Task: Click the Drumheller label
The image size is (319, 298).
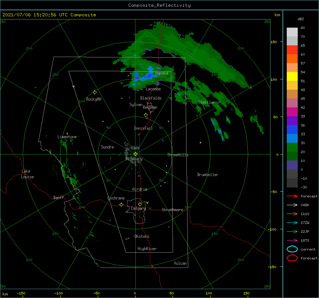Action: 208,175
